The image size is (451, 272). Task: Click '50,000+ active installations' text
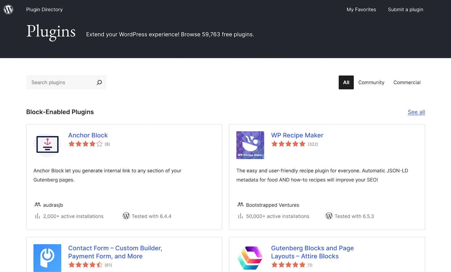click(278, 216)
